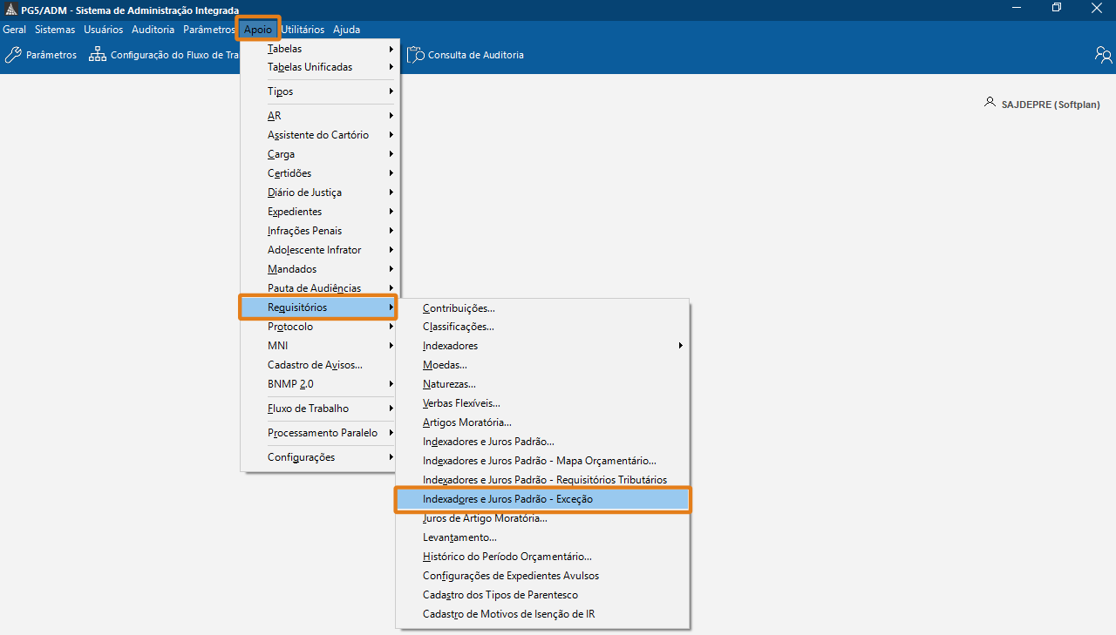The image size is (1116, 635).
Task: Click the Parâmetros wrench icon in toolbar
Action: click(13, 55)
